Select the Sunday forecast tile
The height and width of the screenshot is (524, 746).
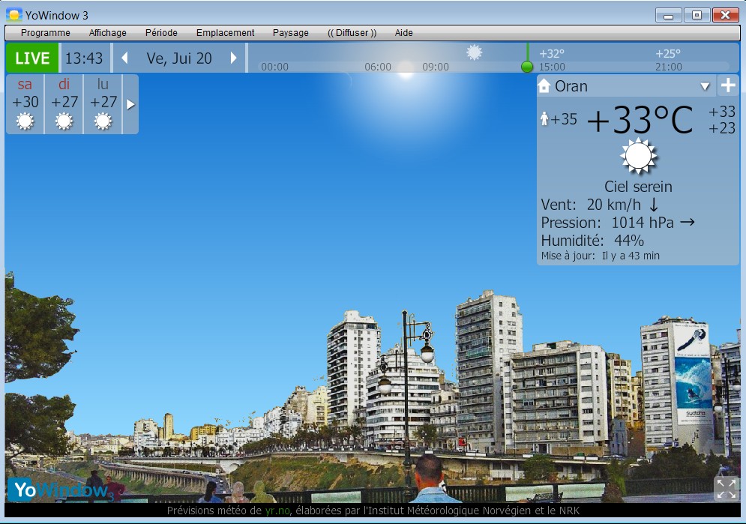64,103
